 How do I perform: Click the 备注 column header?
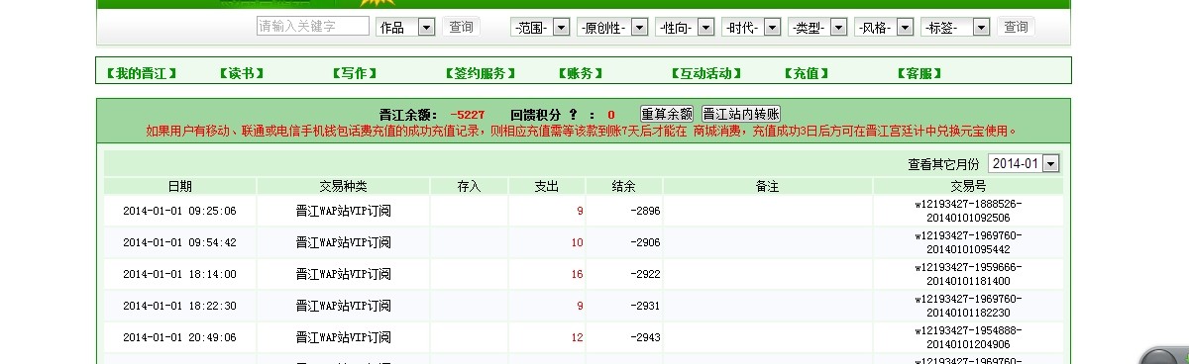pyautogui.click(x=768, y=186)
